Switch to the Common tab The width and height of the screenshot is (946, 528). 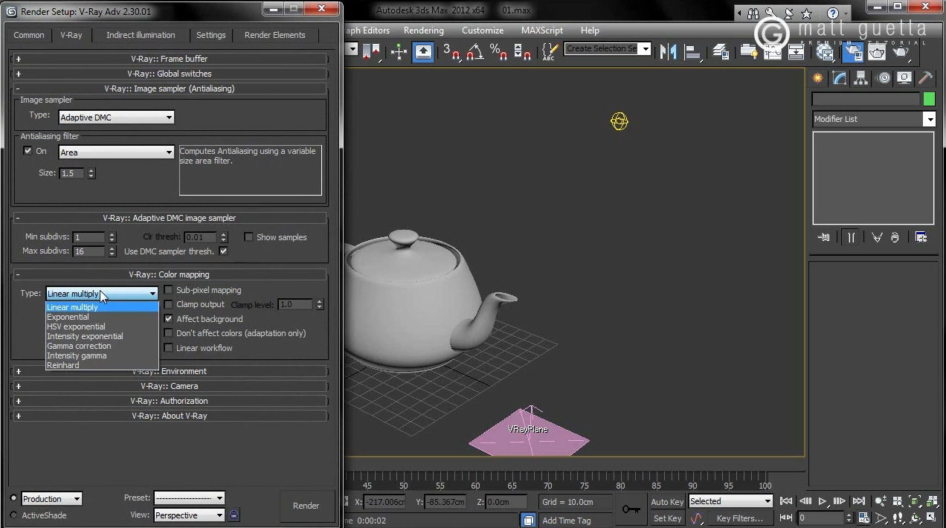point(29,35)
